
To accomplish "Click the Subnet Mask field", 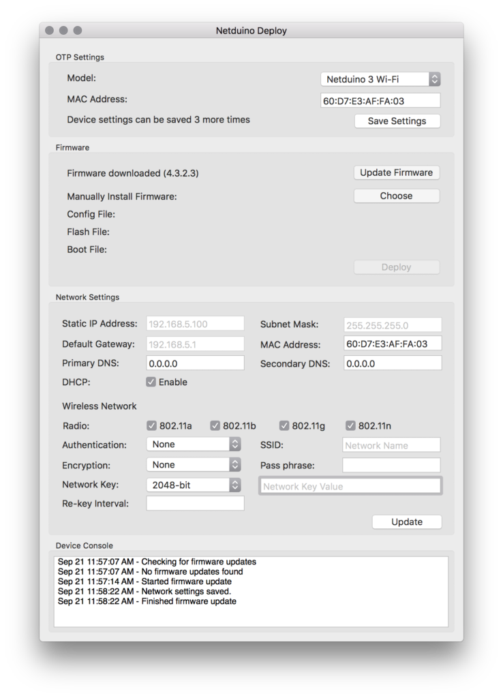I will pos(392,325).
